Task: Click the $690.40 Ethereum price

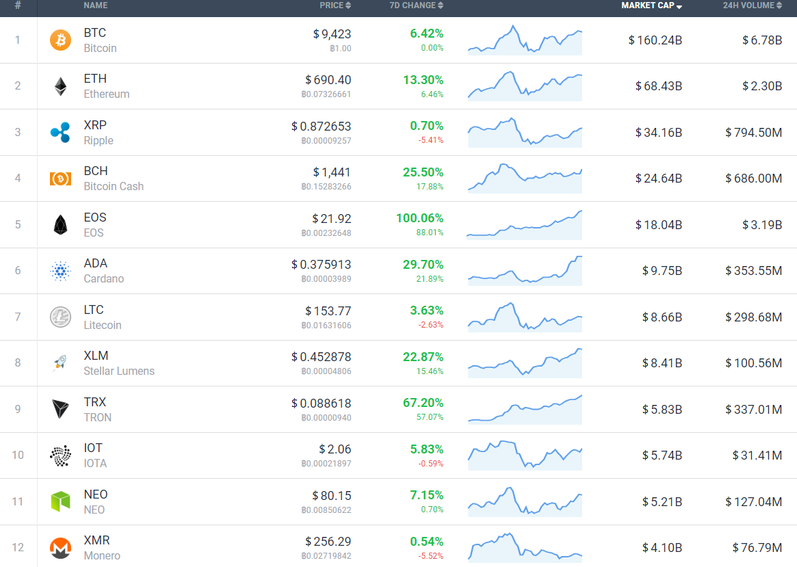Action: click(328, 80)
